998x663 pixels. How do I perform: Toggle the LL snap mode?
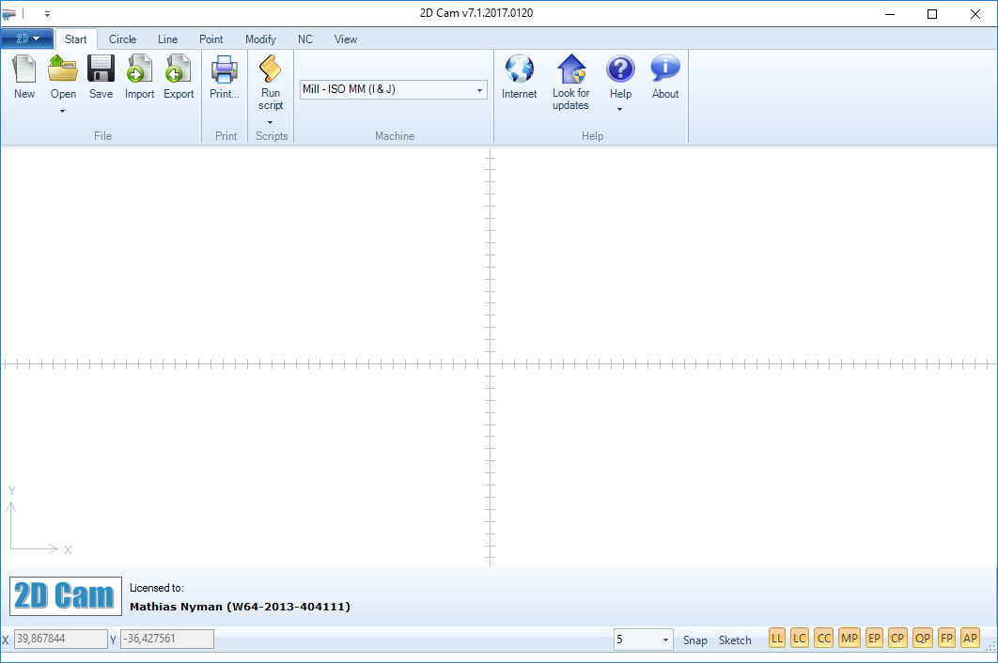tap(776, 639)
